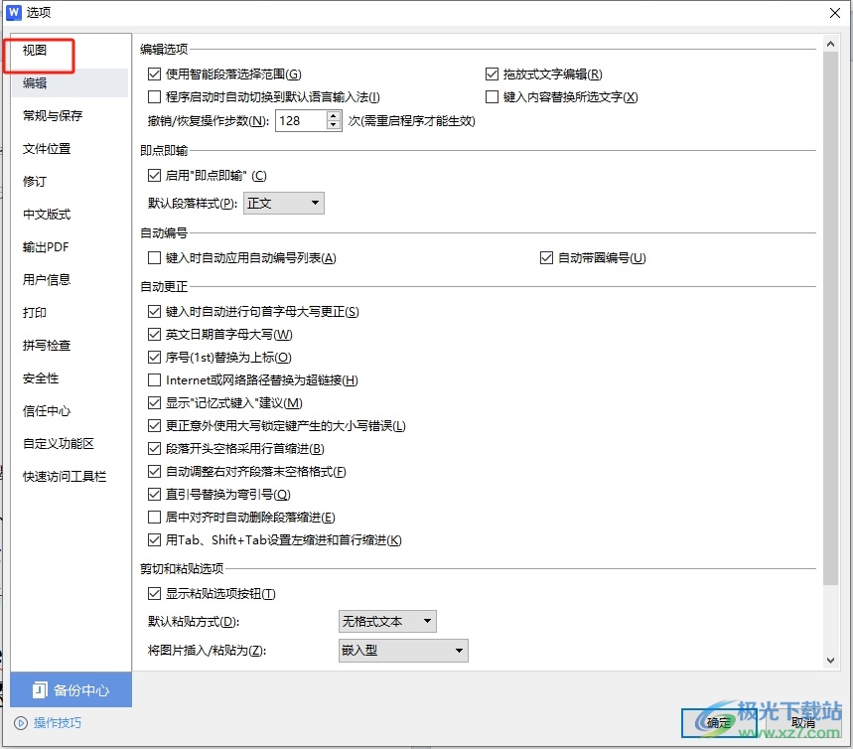Click the 备份中心 button
Image resolution: width=853 pixels, height=749 pixels.
71,689
